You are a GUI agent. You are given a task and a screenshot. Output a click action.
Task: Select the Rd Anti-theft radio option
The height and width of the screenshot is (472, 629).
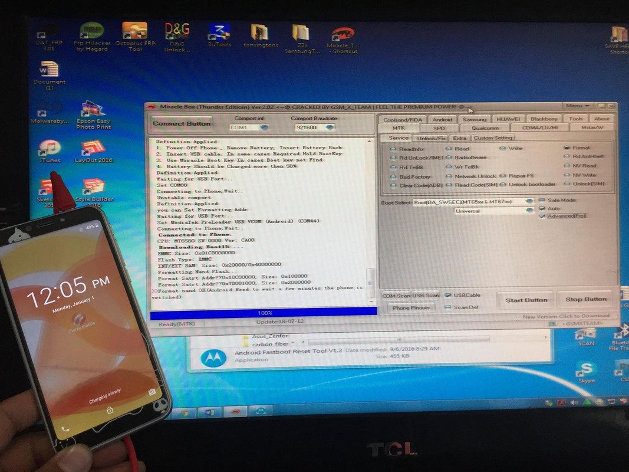coord(584,156)
